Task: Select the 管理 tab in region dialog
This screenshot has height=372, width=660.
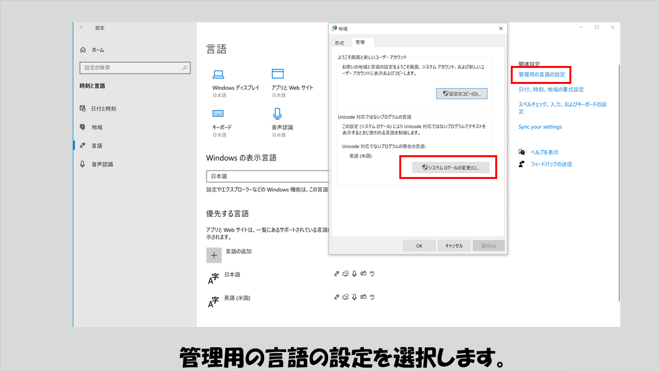Action: click(360, 42)
